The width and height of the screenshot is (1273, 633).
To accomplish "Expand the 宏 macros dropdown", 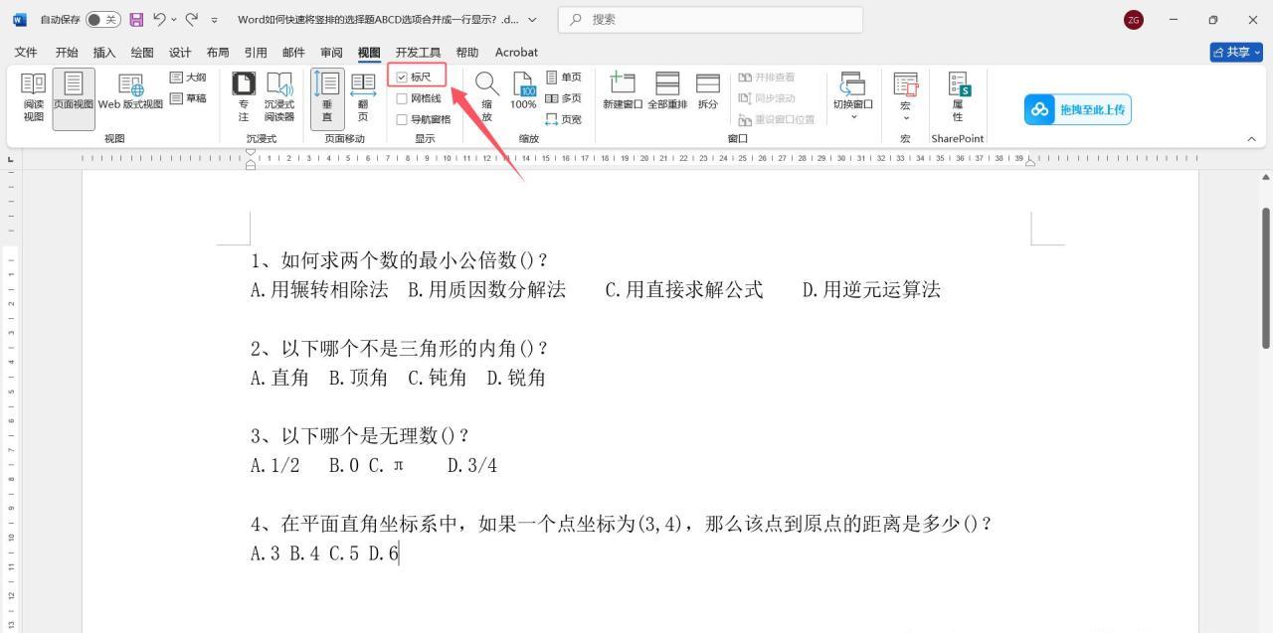I will [x=905, y=118].
